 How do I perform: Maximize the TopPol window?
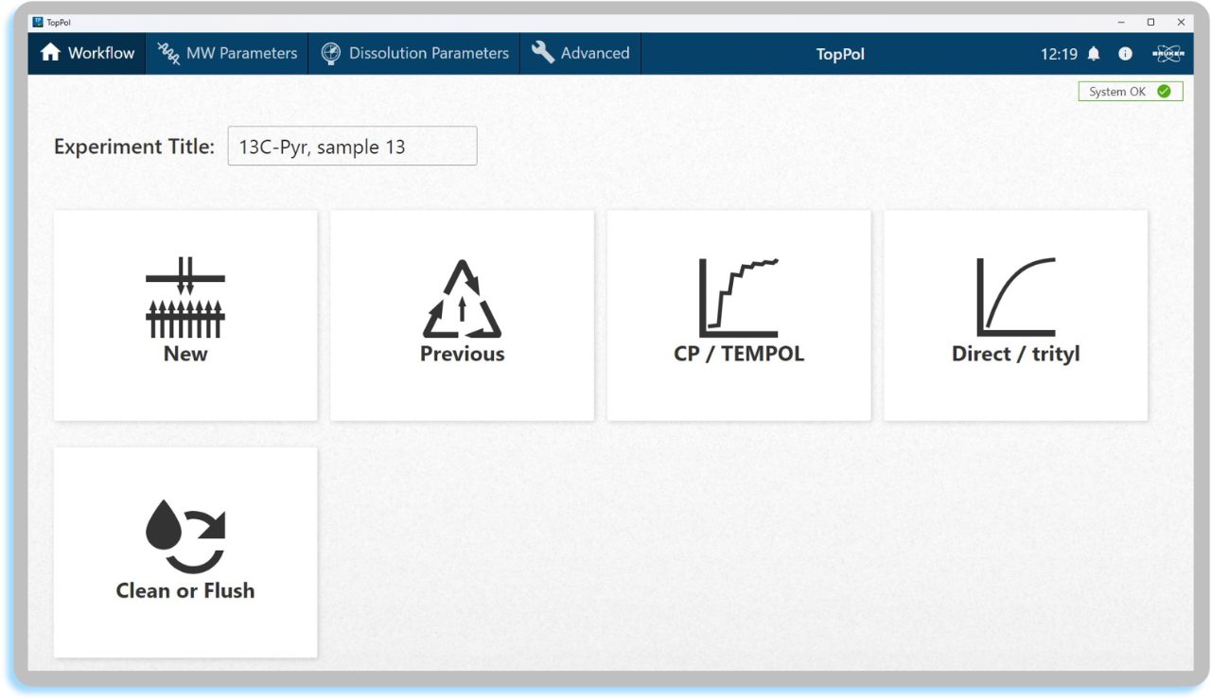click(x=1150, y=22)
